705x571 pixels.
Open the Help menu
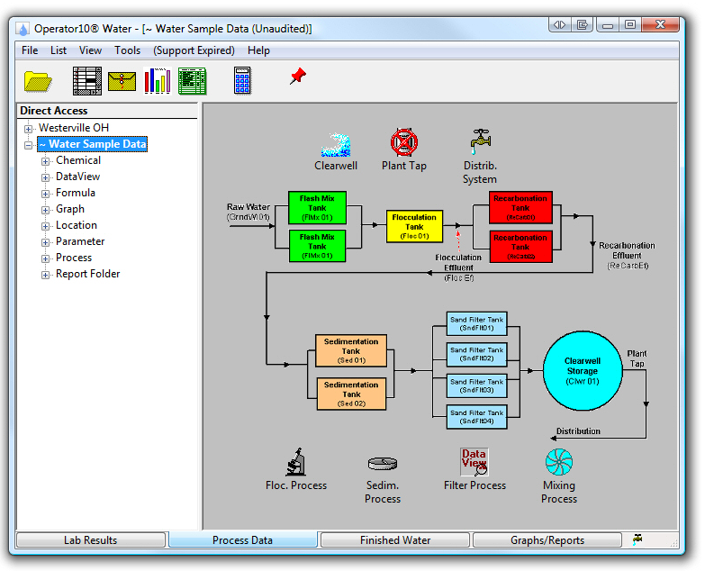(x=258, y=50)
